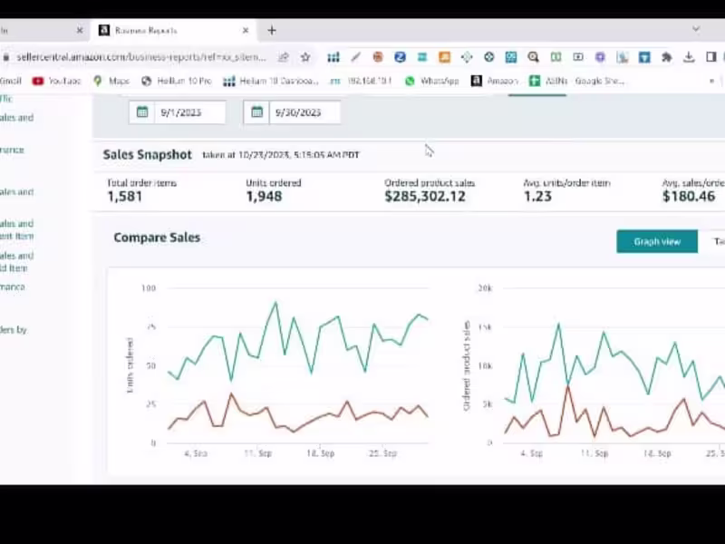Toggle the browser side panel icon
The image size is (725, 544).
click(711, 57)
